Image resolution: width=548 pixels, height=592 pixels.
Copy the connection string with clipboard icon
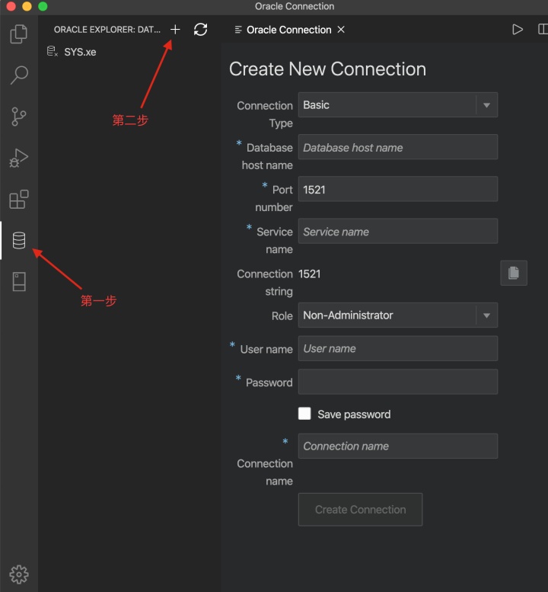point(514,273)
